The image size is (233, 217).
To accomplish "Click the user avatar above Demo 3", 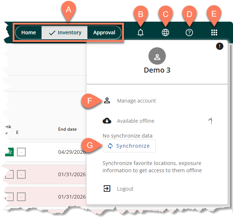I will click(x=157, y=56).
